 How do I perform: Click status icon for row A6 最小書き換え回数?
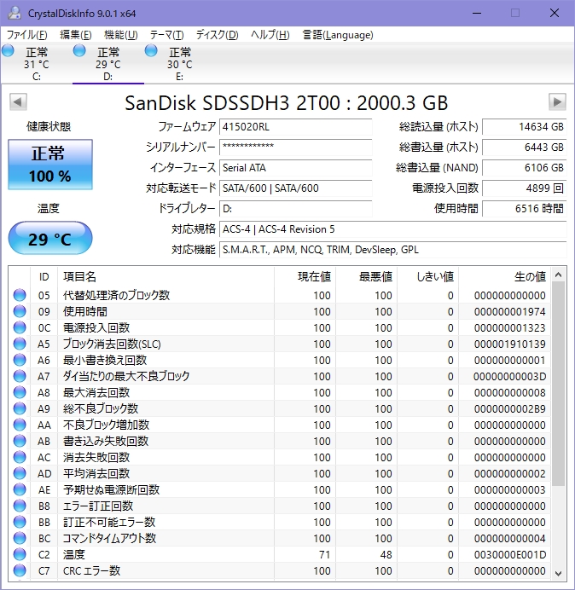click(20, 360)
